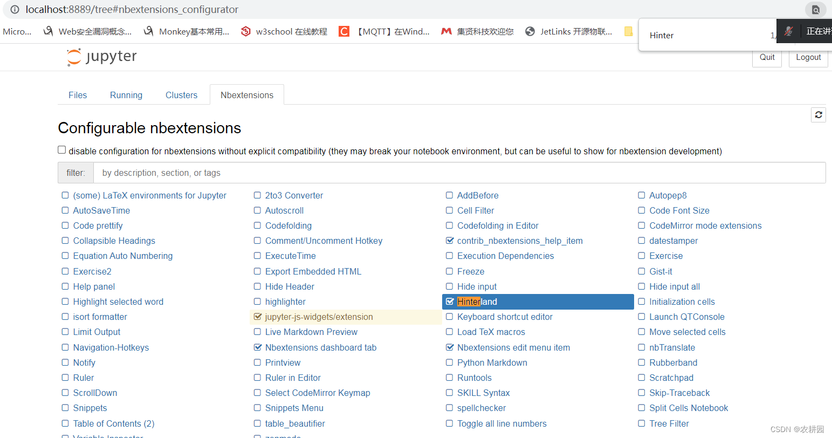The width and height of the screenshot is (832, 438).
Task: Select the Skip-Traceback extension
Action: tap(679, 393)
